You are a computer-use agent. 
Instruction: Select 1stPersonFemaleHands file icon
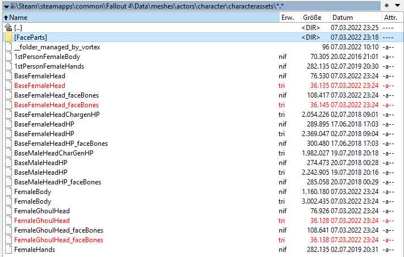coord(9,66)
